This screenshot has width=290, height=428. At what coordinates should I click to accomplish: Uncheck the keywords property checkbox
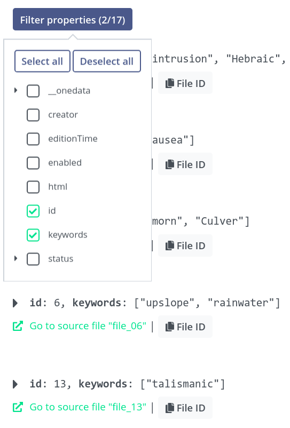(x=33, y=235)
